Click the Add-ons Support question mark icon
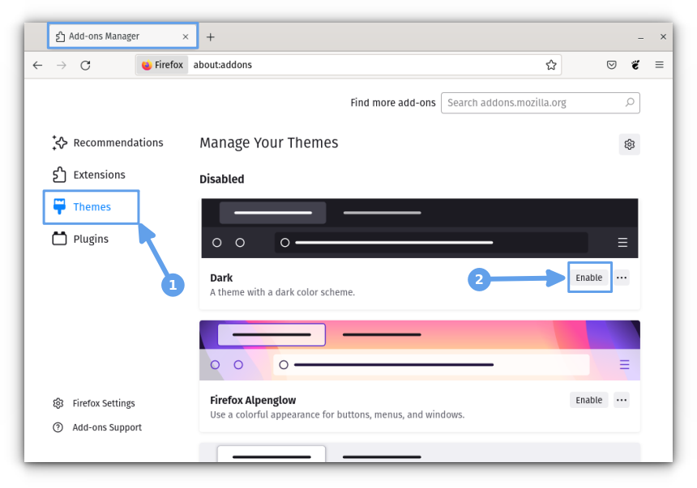 point(58,427)
